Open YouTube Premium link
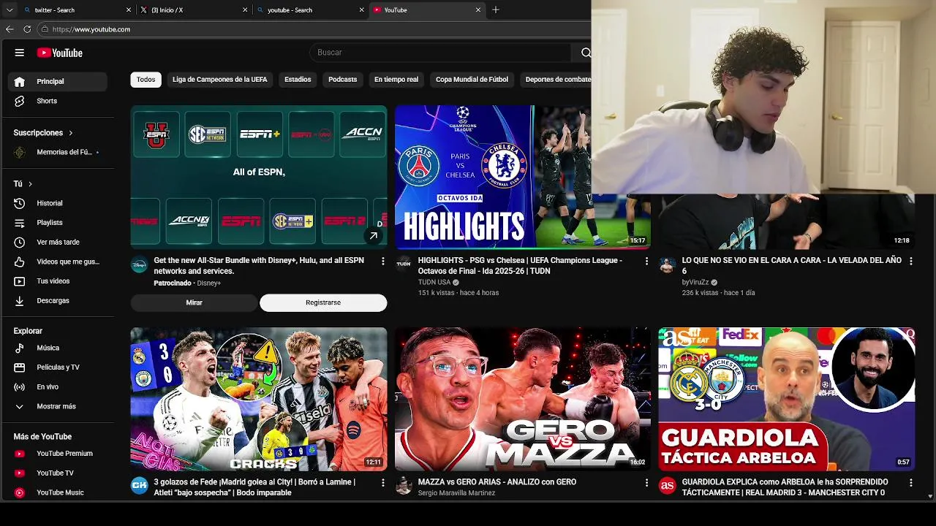The image size is (936, 526). (x=57, y=454)
